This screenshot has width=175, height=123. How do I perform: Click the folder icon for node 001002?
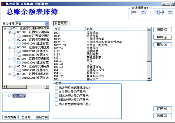[14, 47]
